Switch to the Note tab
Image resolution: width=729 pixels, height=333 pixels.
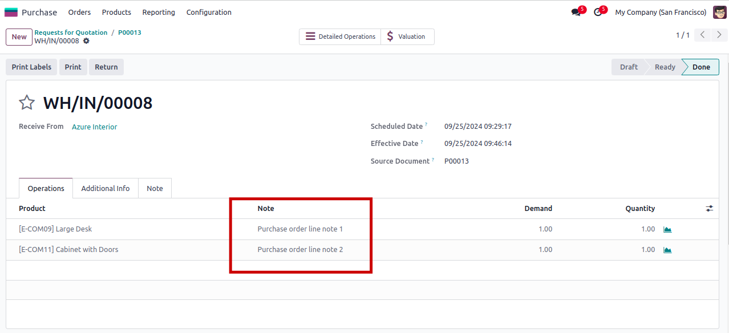pos(155,189)
